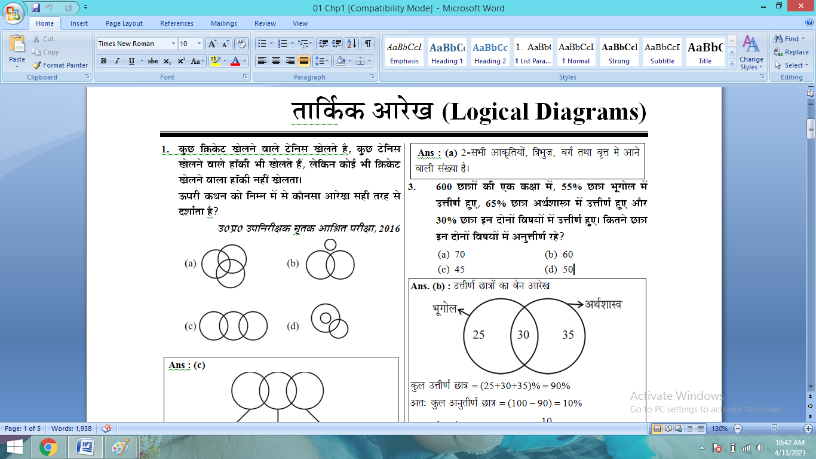Toggle underline formatting
Screen dimensions: 816x459
pos(131,61)
